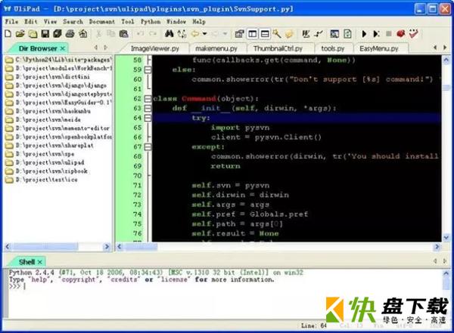Open the Document menu
Viewport: 454px width, 333px height.
click(x=102, y=22)
